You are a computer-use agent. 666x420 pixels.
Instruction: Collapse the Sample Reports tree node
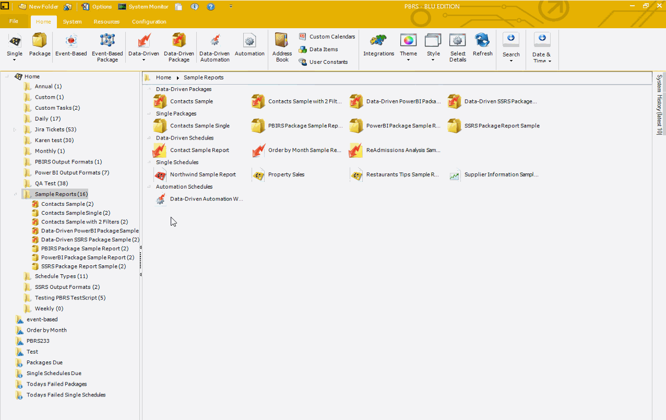15,194
